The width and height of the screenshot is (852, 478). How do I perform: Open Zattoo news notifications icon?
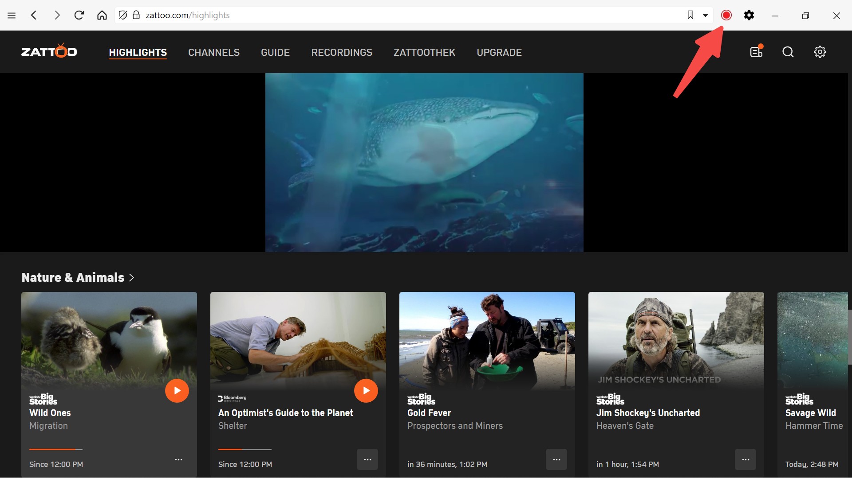pyautogui.click(x=757, y=51)
